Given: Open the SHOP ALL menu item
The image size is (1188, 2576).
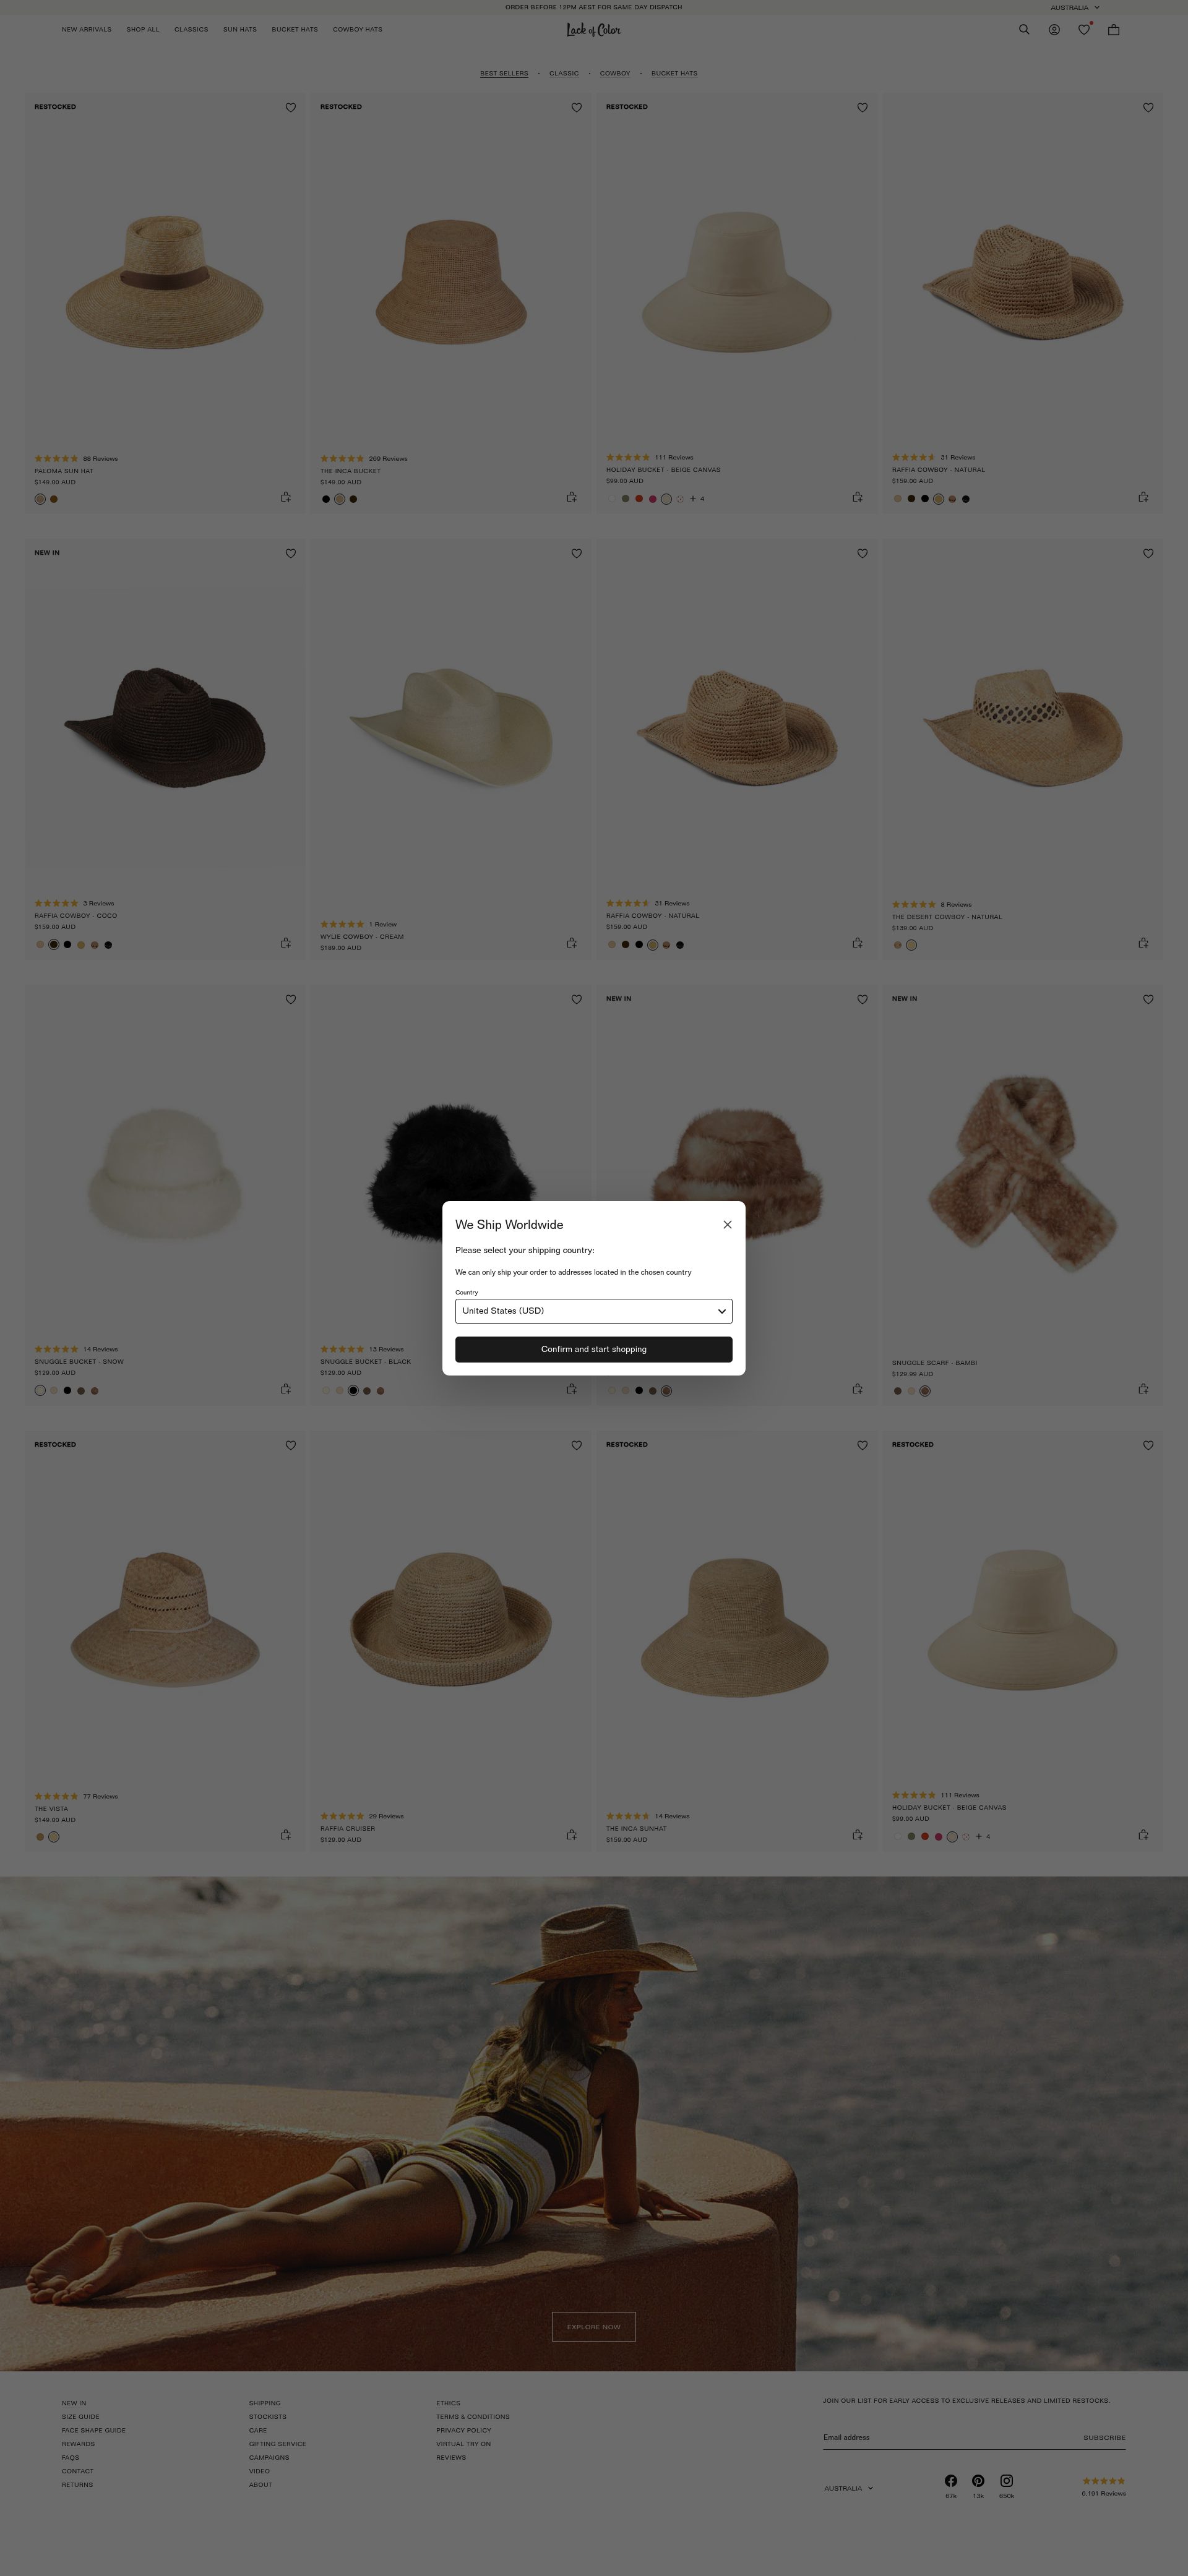Looking at the screenshot, I should click(x=142, y=30).
